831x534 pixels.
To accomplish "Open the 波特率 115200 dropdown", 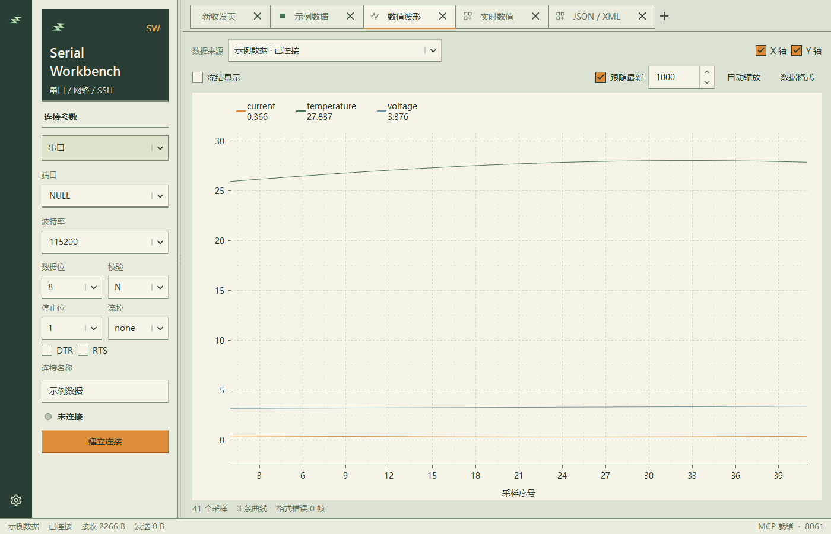I will click(105, 242).
